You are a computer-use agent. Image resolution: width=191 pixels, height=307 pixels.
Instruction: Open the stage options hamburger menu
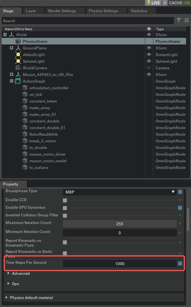pos(187,20)
